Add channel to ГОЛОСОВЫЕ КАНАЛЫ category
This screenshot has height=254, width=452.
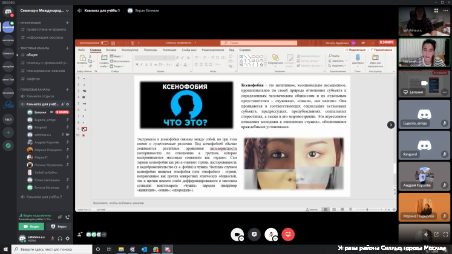tap(67, 90)
